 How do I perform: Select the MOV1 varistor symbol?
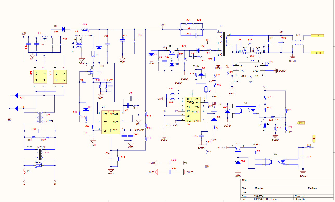coord(39,165)
